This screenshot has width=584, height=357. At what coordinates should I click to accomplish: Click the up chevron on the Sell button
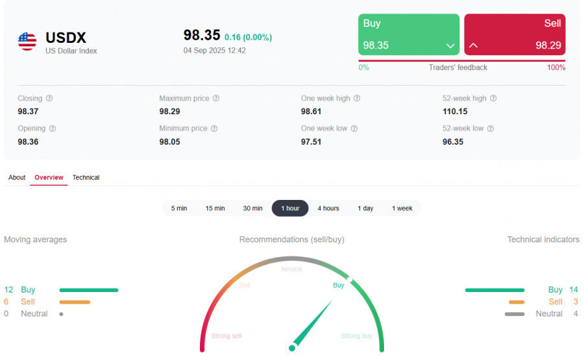[474, 45]
